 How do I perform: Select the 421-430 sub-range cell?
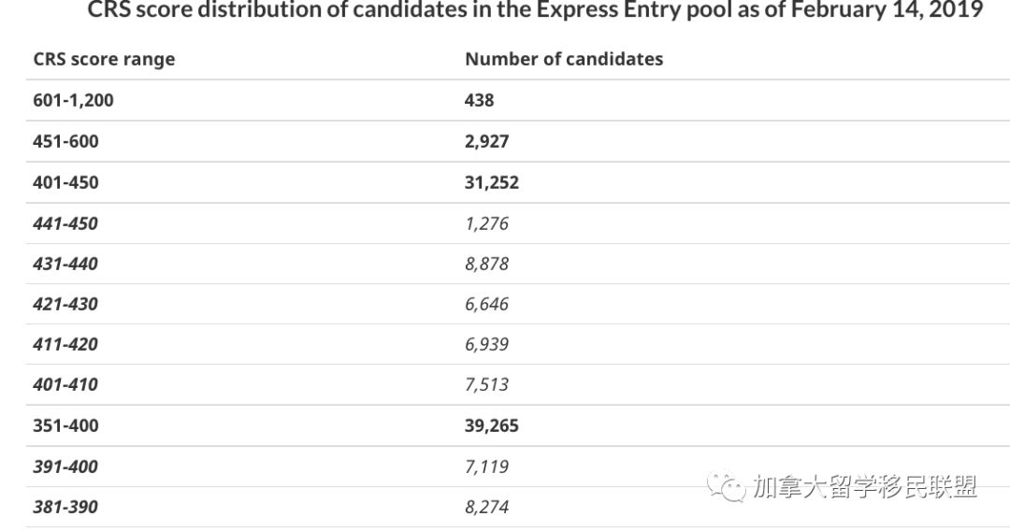coord(65,304)
